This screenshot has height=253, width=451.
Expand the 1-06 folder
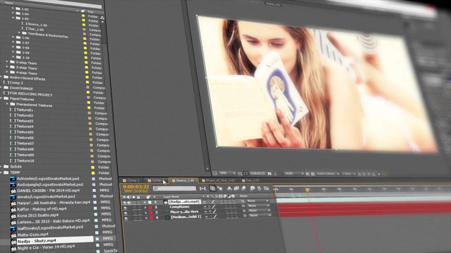click(13, 37)
